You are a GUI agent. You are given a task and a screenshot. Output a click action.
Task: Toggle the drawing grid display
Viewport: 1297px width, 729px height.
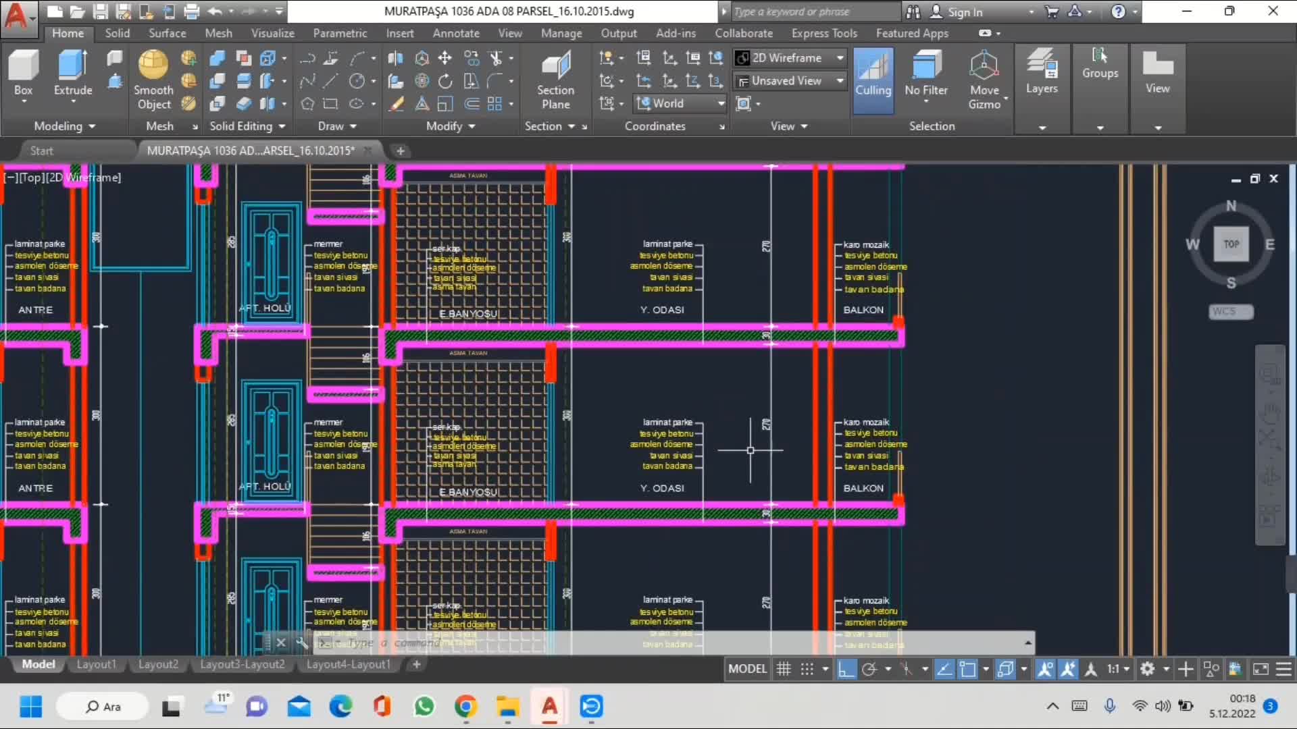tap(784, 669)
